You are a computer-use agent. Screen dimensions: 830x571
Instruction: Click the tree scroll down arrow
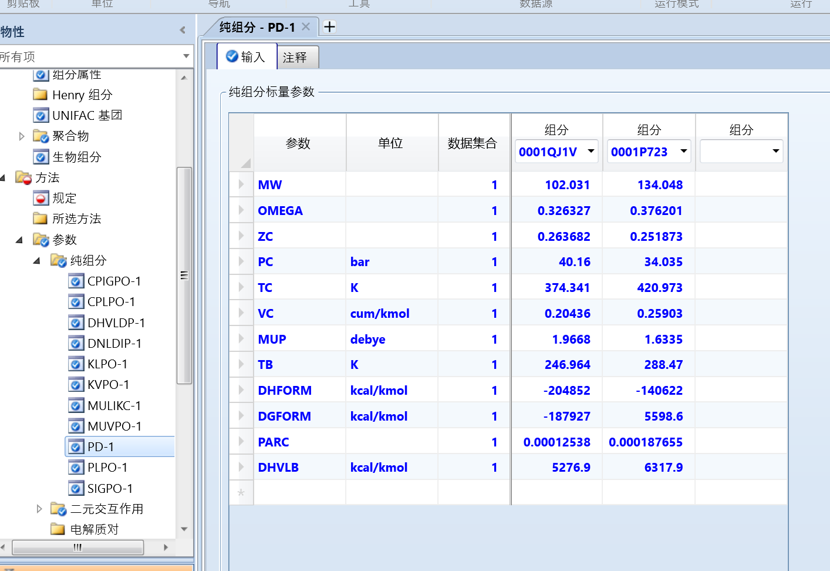(184, 529)
